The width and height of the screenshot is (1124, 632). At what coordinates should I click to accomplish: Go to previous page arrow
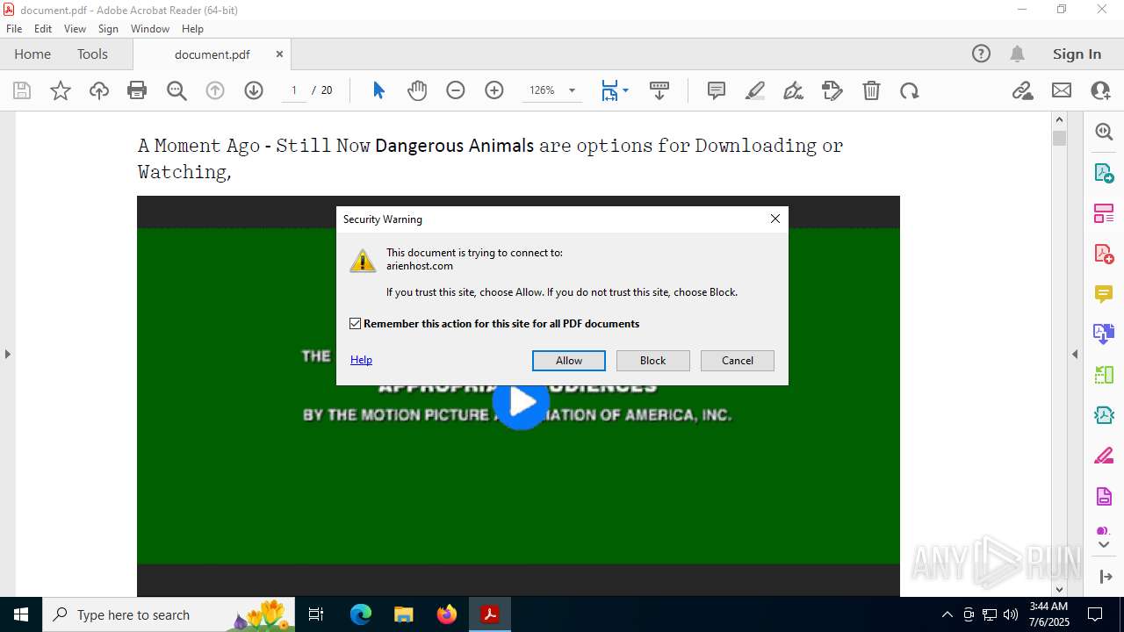(x=215, y=90)
